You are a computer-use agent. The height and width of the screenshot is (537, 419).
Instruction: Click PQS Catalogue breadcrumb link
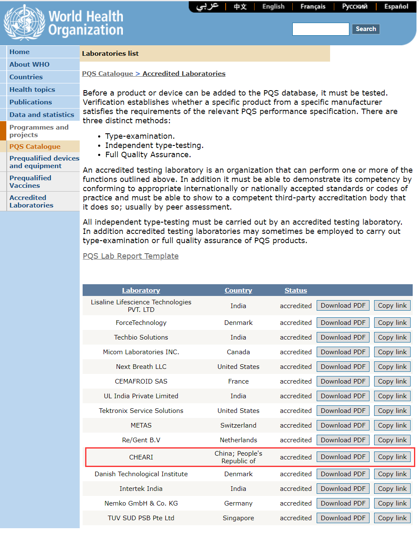pyautogui.click(x=107, y=74)
